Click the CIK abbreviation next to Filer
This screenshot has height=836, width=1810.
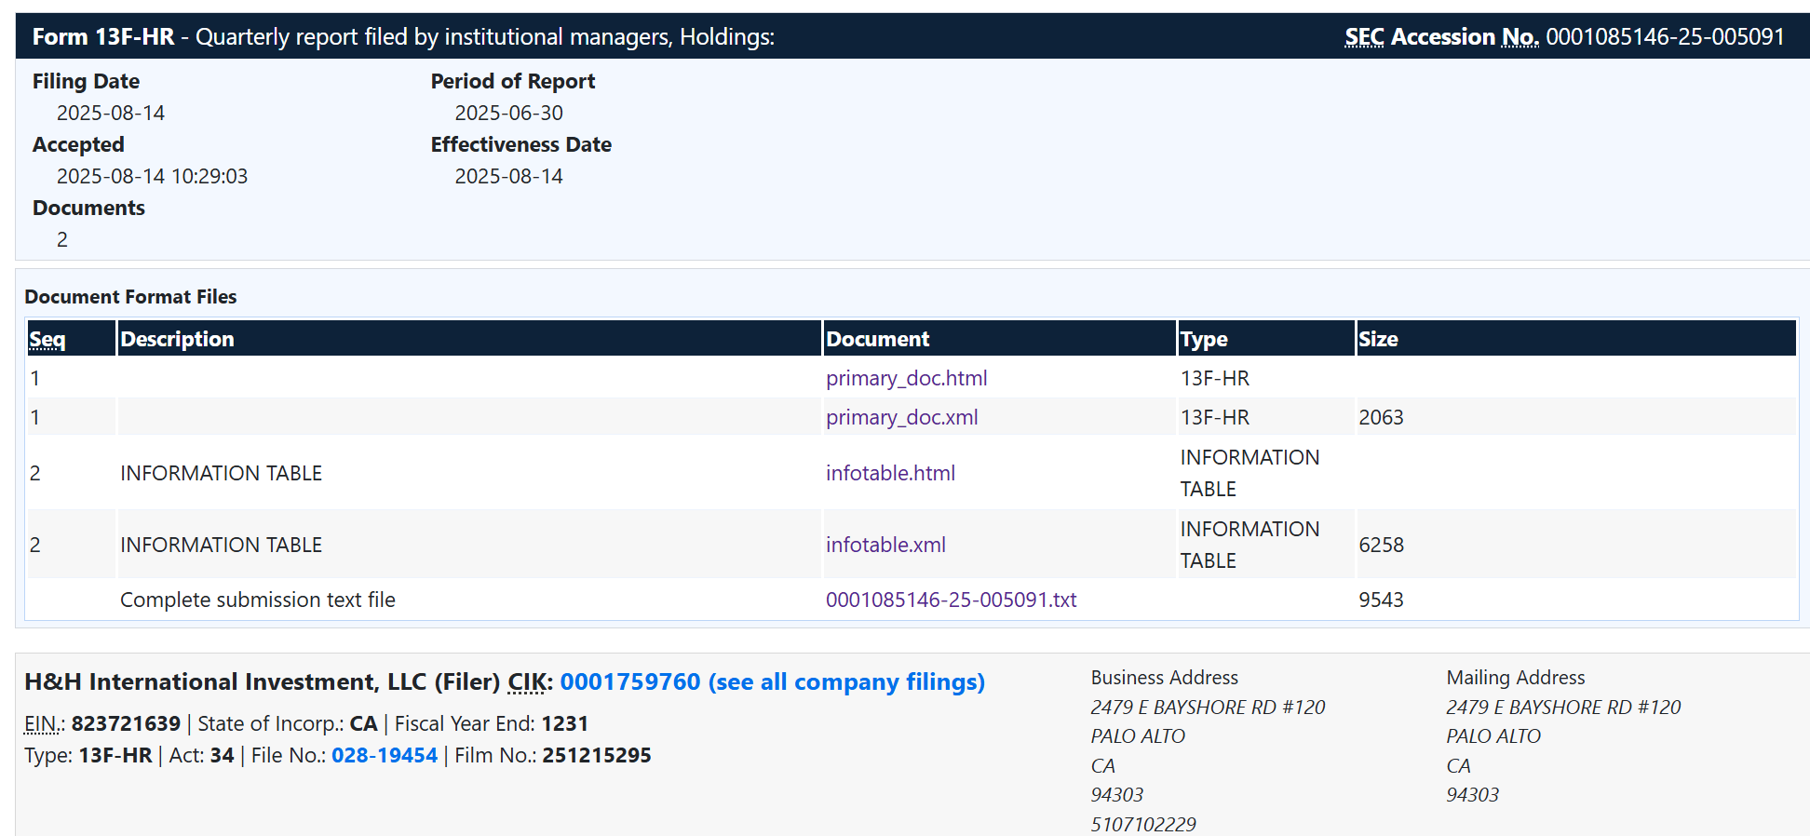[527, 681]
